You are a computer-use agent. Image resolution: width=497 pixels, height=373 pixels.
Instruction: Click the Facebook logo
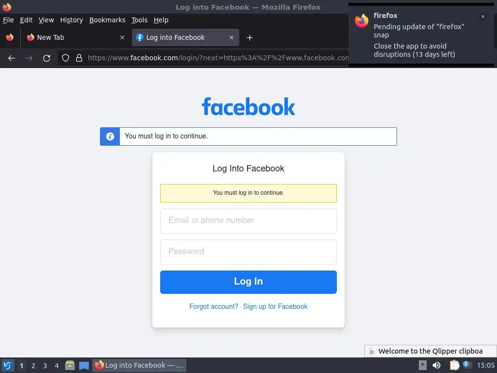click(248, 106)
